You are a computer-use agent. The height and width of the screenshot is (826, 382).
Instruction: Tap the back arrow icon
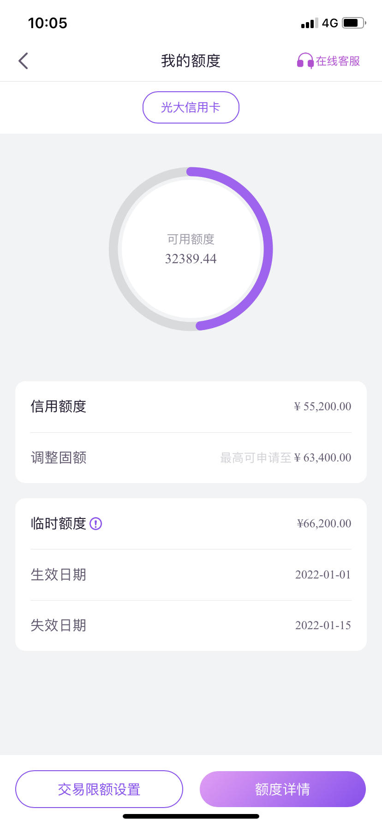[x=23, y=61]
